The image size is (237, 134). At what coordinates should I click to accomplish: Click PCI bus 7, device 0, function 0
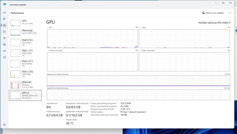[133, 112]
